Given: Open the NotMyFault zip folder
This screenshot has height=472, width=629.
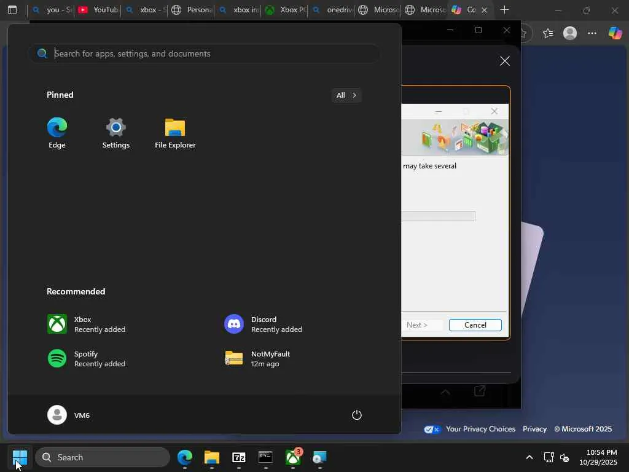Looking at the screenshot, I should point(257,359).
